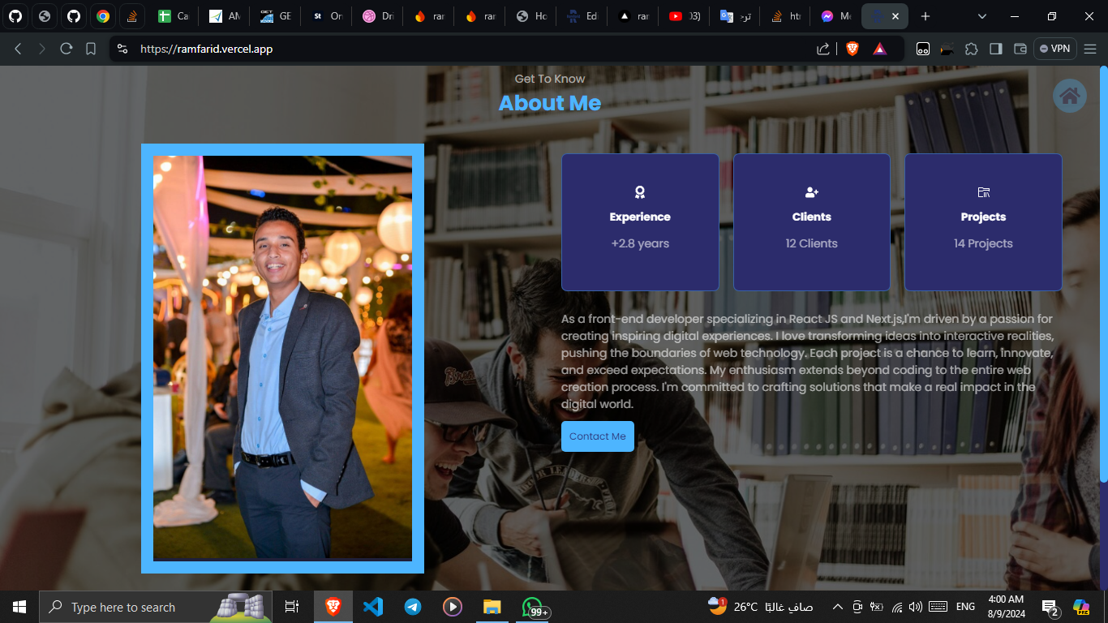The width and height of the screenshot is (1108, 623).
Task: Switch to the Dribbble tab
Action: click(x=378, y=16)
